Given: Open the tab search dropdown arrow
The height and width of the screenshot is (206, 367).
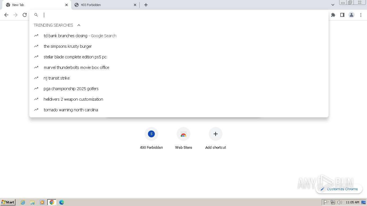Looking at the screenshot, I should point(333,5).
